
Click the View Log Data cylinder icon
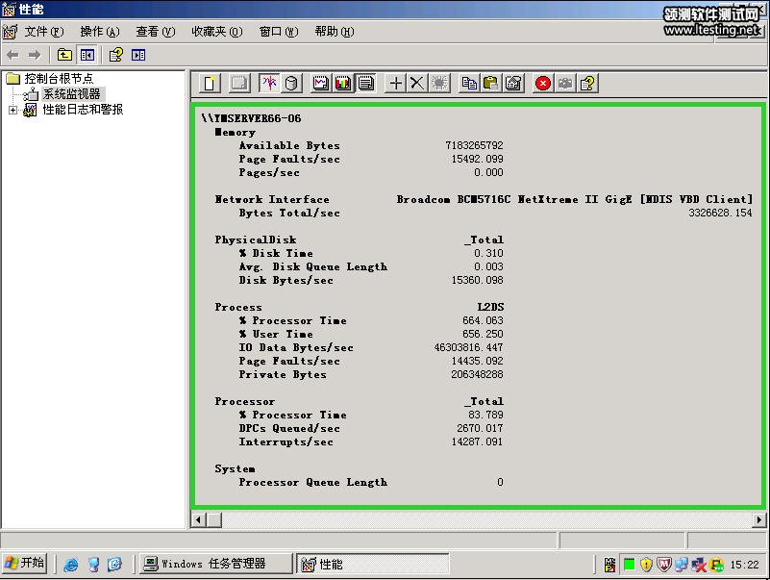291,84
